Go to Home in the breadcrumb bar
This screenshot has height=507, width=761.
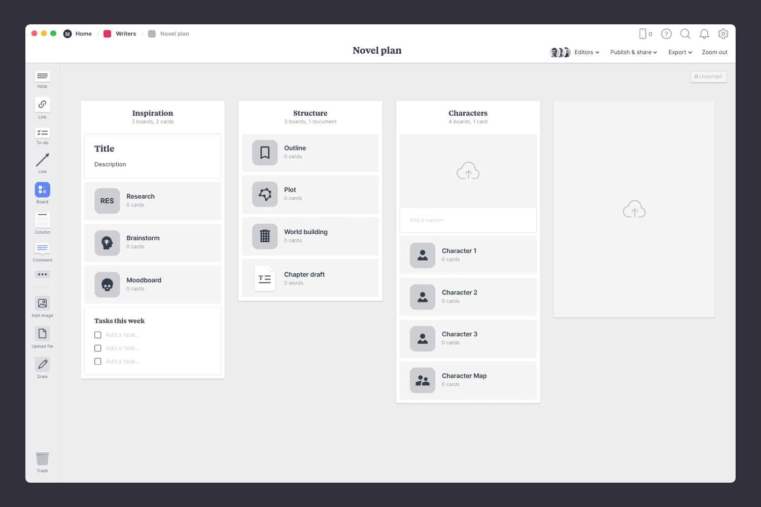point(83,33)
